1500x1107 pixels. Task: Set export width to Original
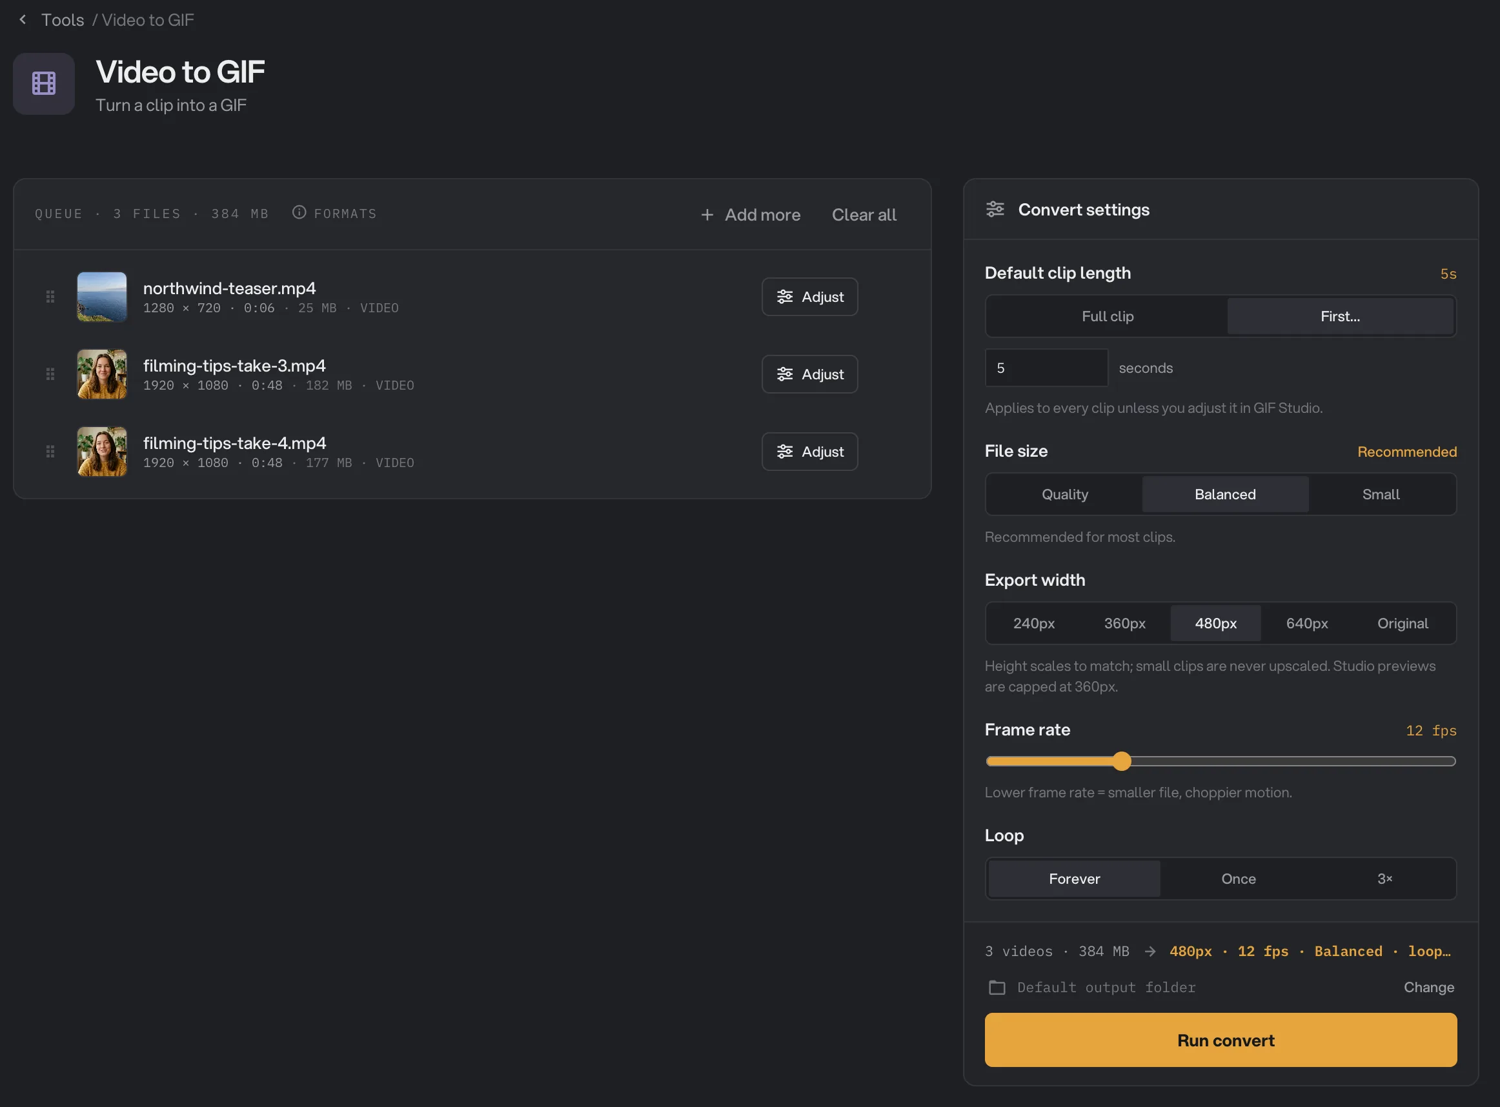click(x=1403, y=623)
